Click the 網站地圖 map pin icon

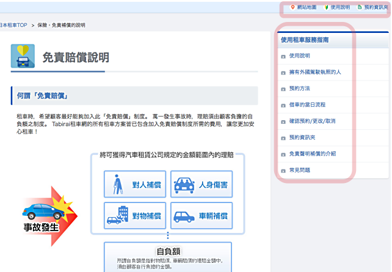pyautogui.click(x=292, y=7)
